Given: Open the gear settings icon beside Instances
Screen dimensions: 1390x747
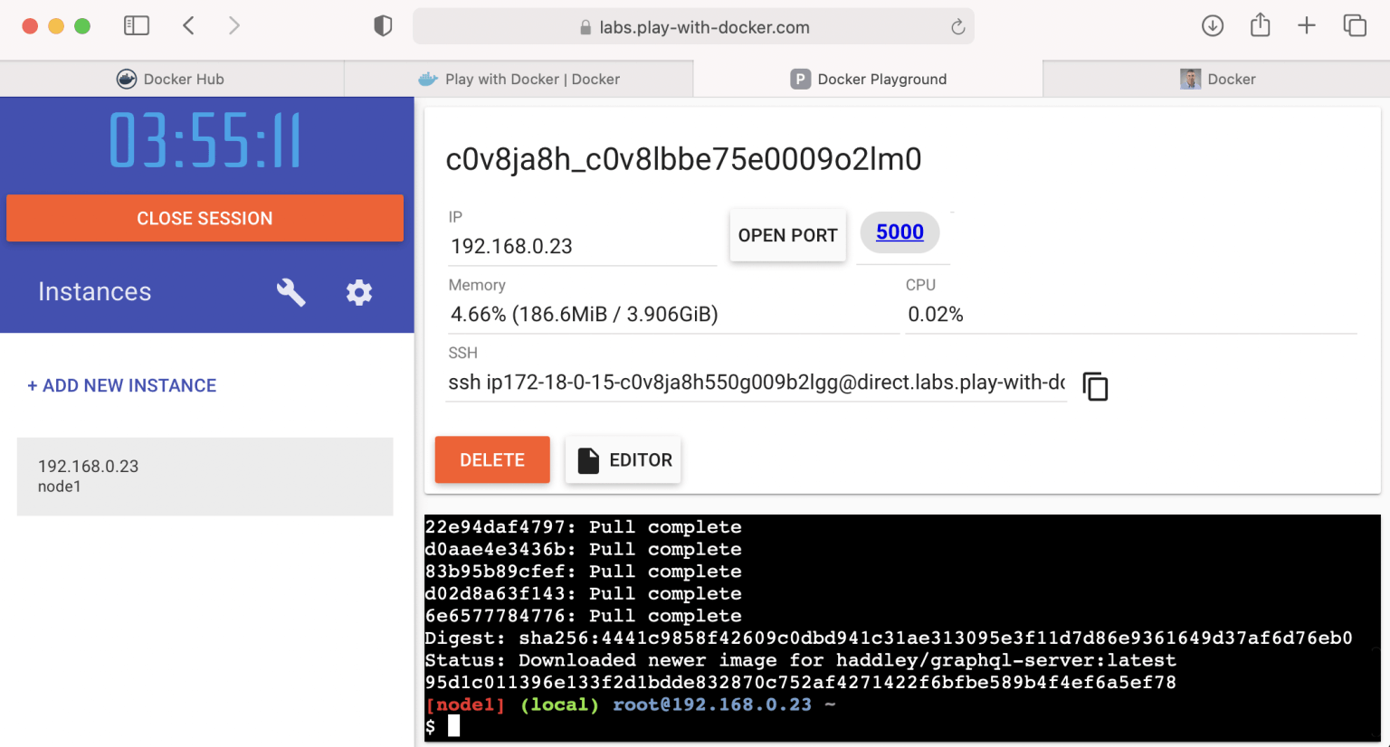Looking at the screenshot, I should pos(359,292).
